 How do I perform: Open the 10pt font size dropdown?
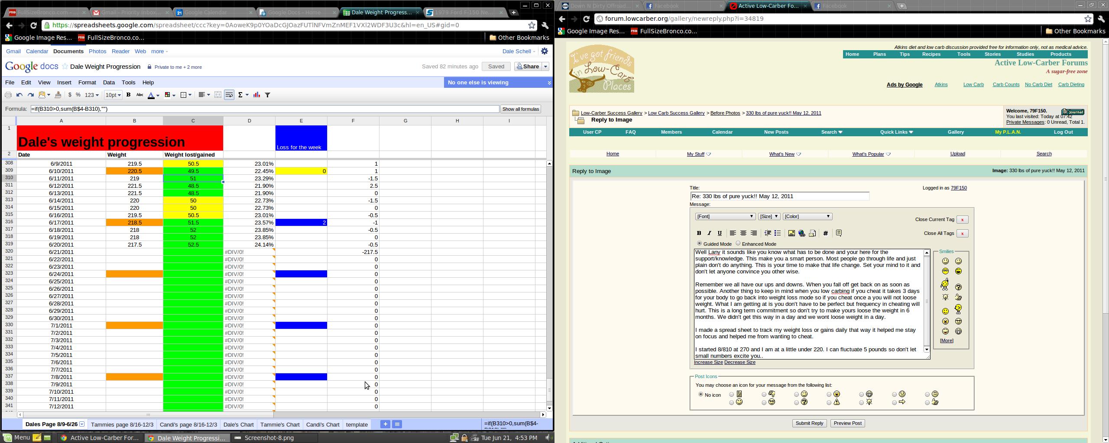[113, 95]
